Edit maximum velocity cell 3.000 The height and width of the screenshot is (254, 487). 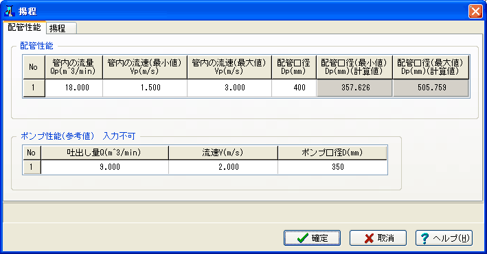(x=229, y=88)
